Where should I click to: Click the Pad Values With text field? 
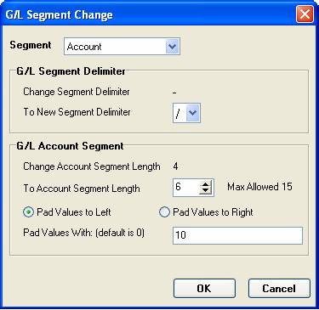click(237, 235)
